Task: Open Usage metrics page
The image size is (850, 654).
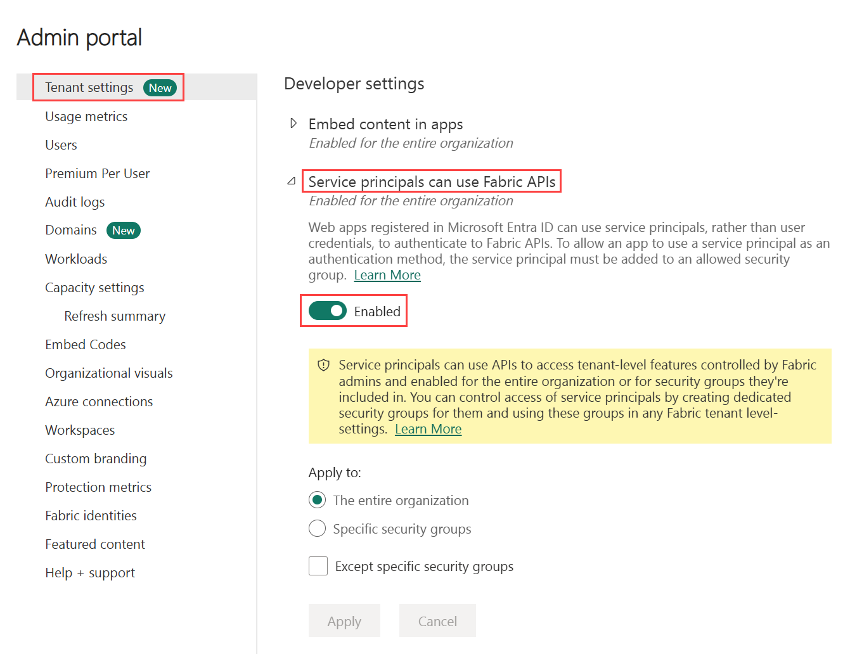Action: click(x=86, y=116)
